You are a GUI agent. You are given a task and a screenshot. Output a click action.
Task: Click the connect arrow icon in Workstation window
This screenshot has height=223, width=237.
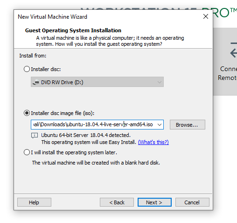click(x=234, y=50)
